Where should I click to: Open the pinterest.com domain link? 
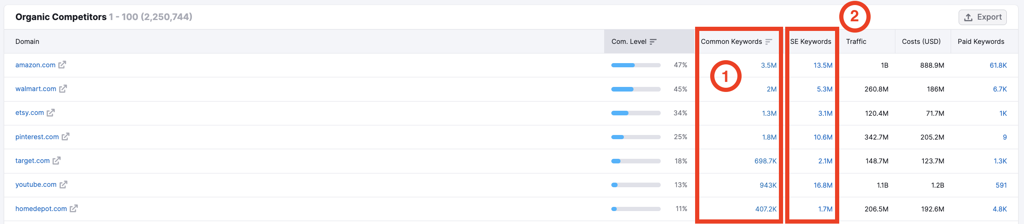[x=37, y=137]
